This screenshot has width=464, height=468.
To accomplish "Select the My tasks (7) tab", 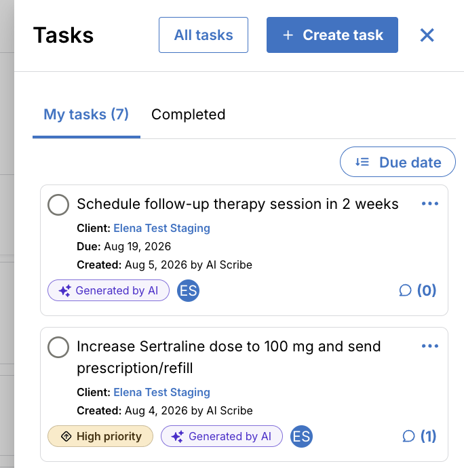I will [x=86, y=115].
